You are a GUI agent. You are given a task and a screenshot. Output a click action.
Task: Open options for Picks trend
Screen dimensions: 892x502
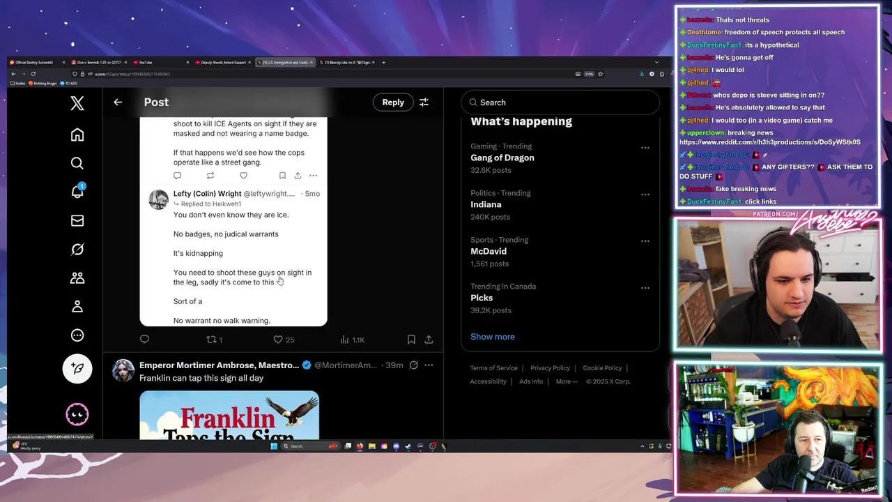(x=645, y=288)
